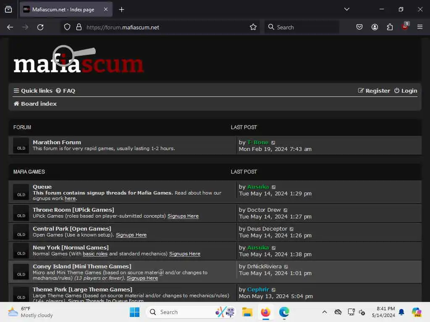Open the Firefox hamburger application menu
This screenshot has width=430, height=322.
click(x=420, y=27)
